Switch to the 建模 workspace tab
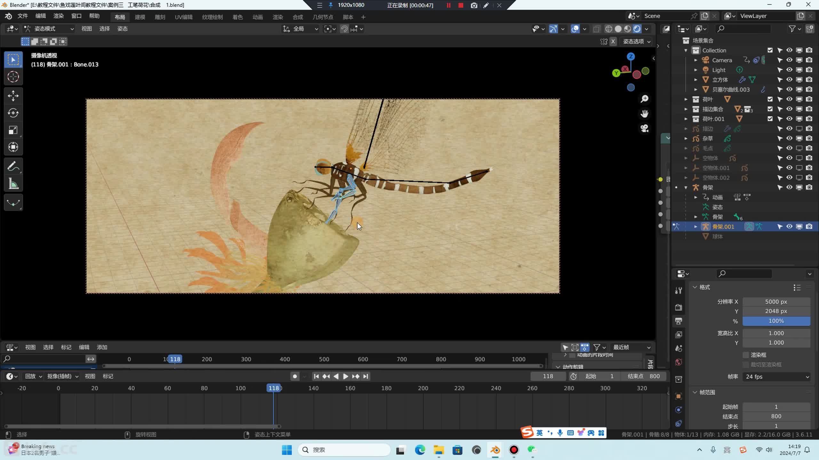 (x=140, y=17)
